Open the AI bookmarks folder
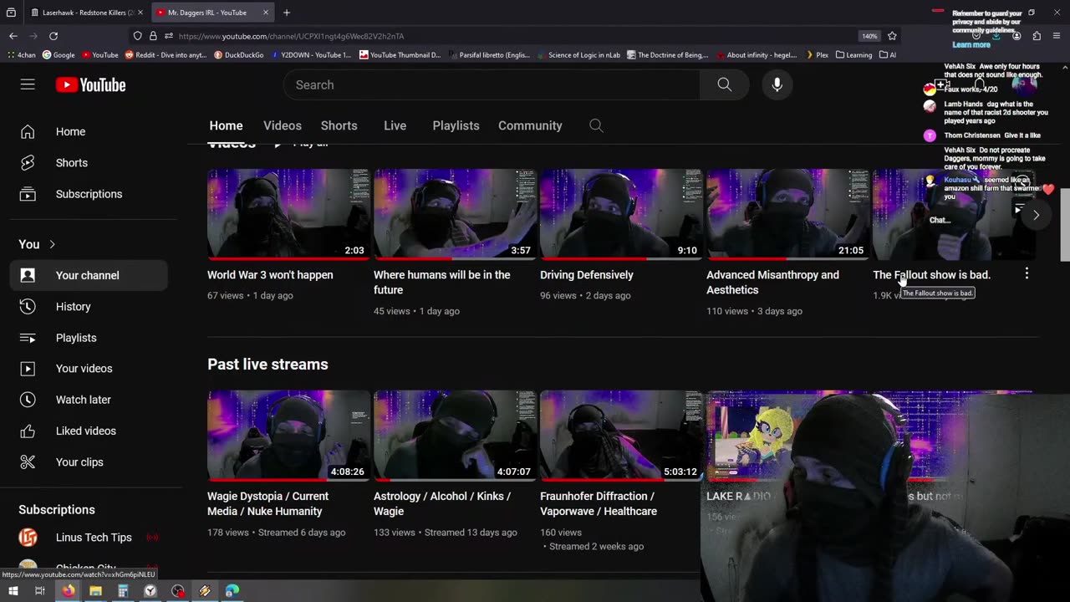The image size is (1070, 602). point(888,55)
